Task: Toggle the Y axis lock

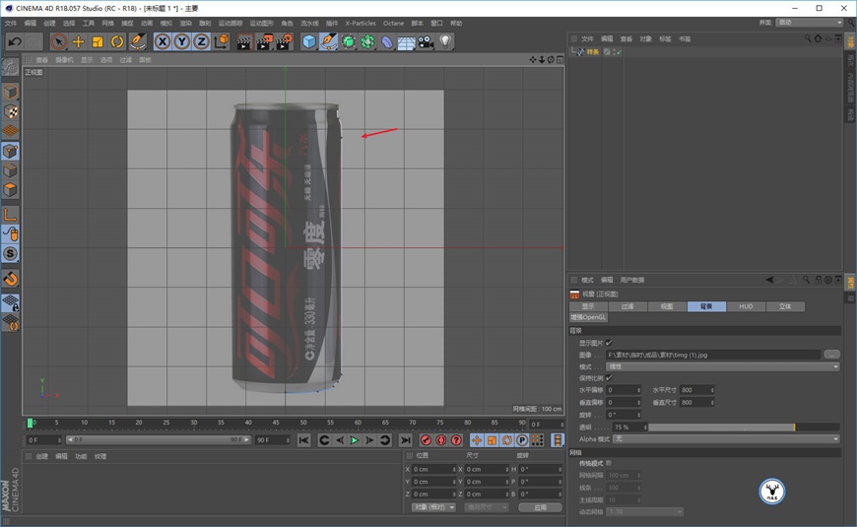Action: 182,41
